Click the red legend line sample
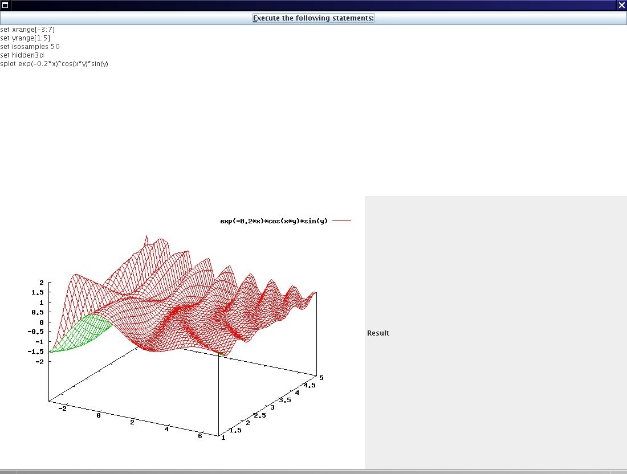Viewport: 627px width, 474px height. pyautogui.click(x=342, y=221)
